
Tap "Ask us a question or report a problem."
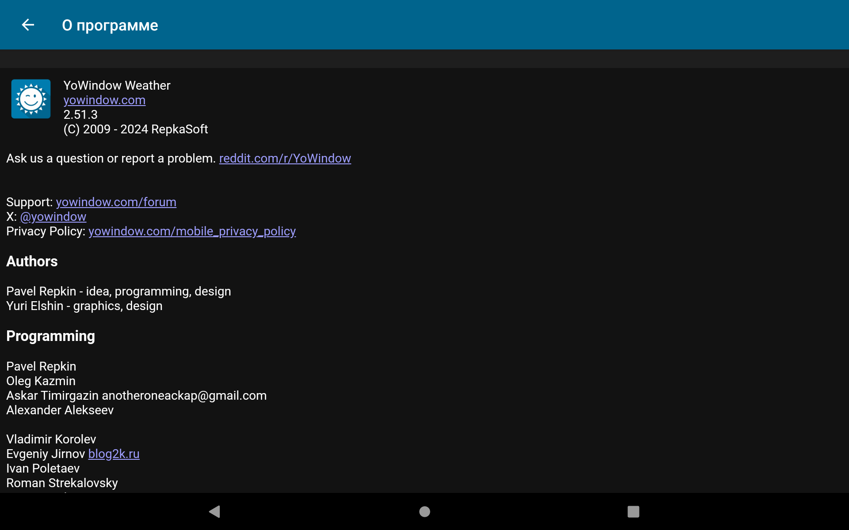(x=111, y=159)
